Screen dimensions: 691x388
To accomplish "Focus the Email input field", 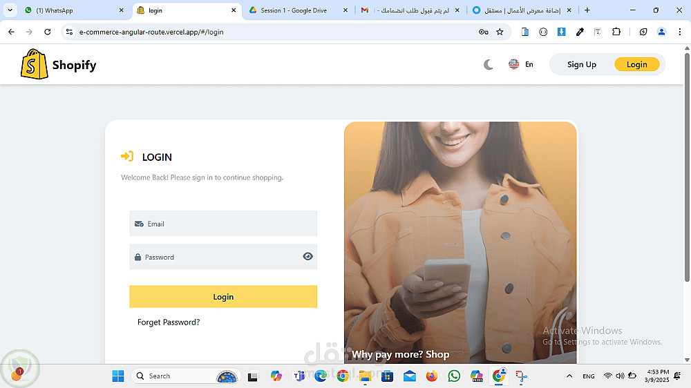I will [x=223, y=223].
